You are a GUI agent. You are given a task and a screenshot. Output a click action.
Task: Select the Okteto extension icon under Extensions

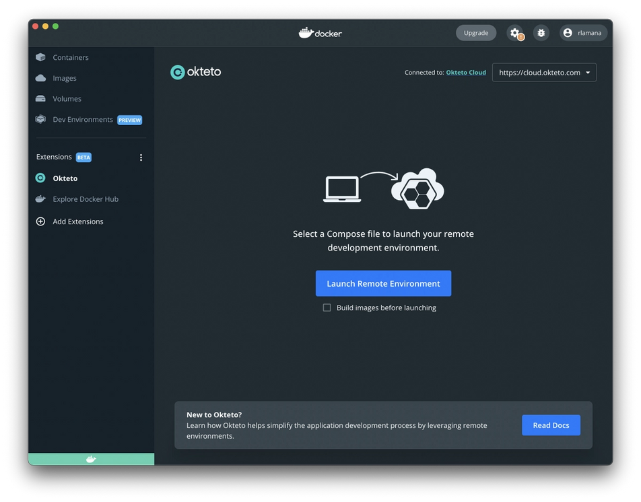(x=40, y=178)
